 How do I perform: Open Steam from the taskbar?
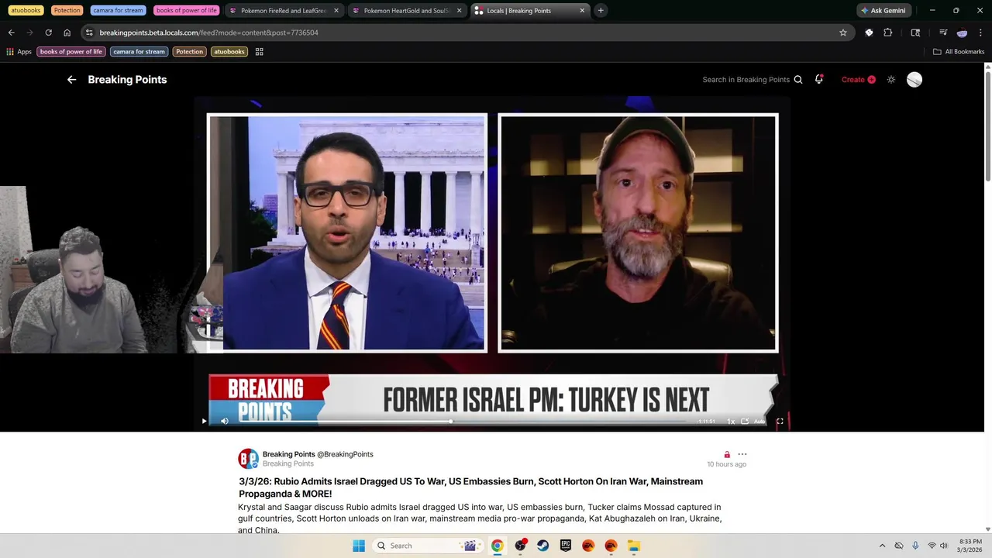coord(542,546)
